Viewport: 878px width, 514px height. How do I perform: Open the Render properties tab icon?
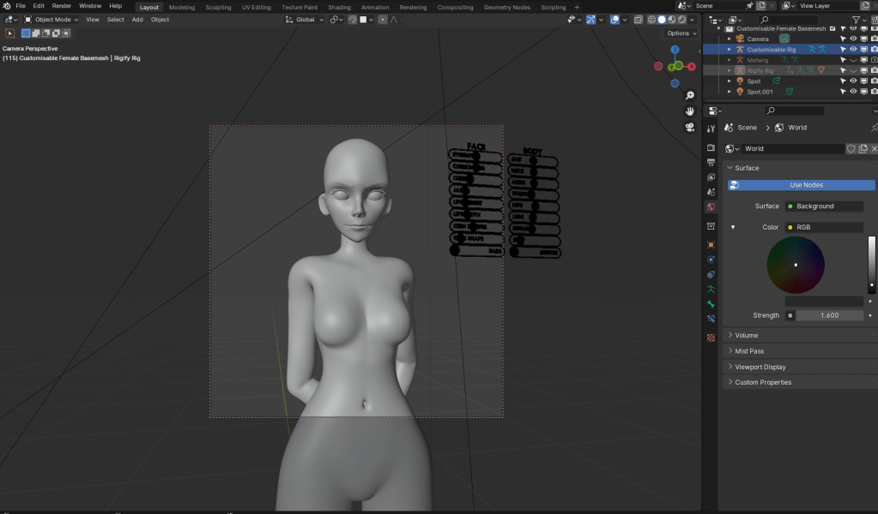(711, 146)
